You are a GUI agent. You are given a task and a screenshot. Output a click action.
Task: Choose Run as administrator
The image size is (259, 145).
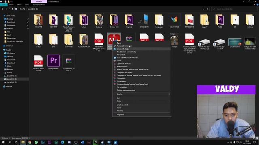[x=142, y=46]
